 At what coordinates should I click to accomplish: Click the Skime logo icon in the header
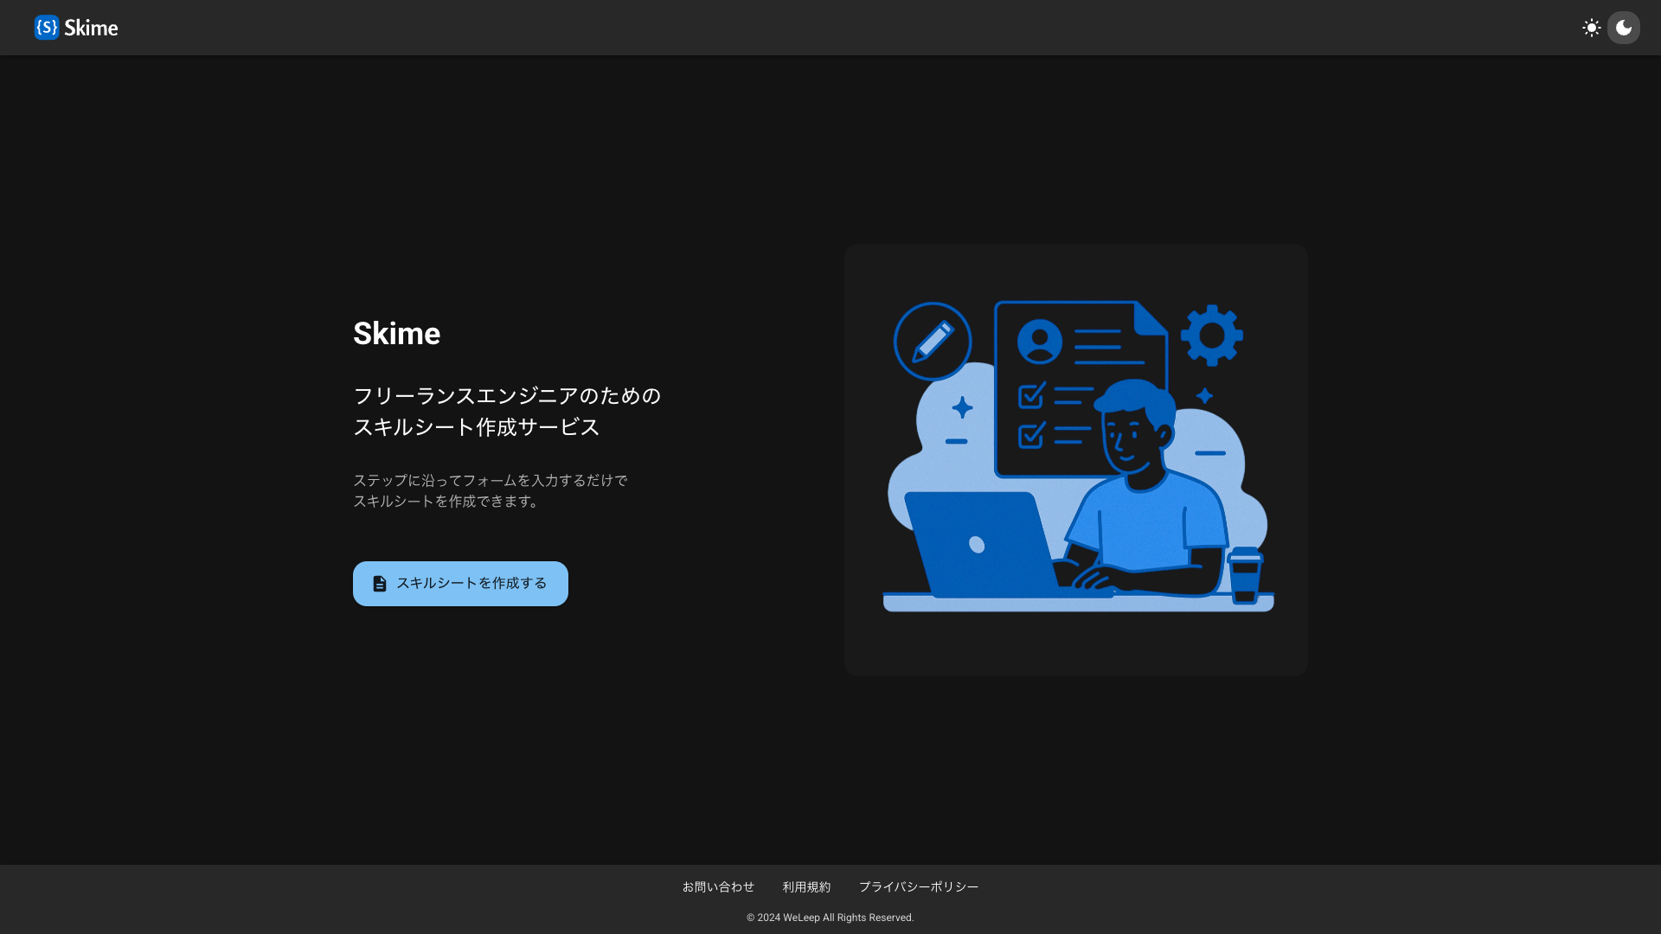47,28
